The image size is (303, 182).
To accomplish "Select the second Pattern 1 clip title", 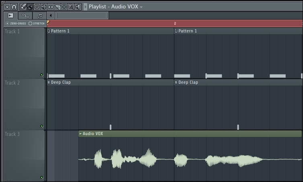I will (187, 31).
